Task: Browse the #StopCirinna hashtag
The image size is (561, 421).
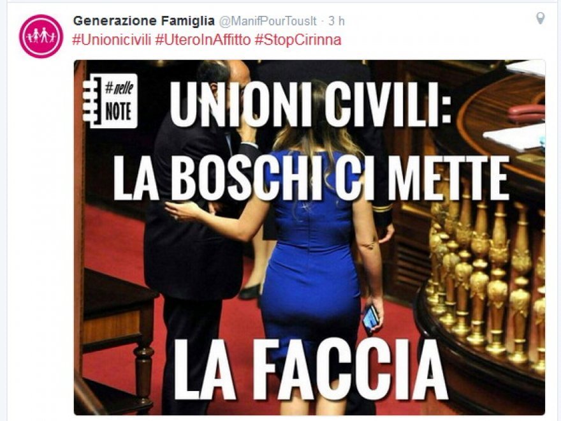Action: 298,40
